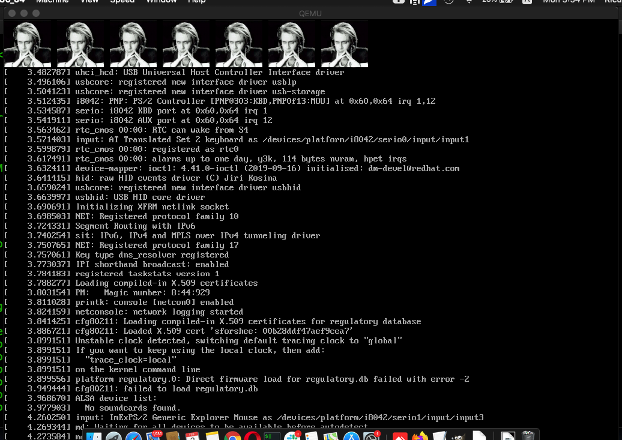Image resolution: width=622 pixels, height=440 pixels.
Task: Click the 'Direct firmware load for regulatory.db' line
Action: (237, 379)
